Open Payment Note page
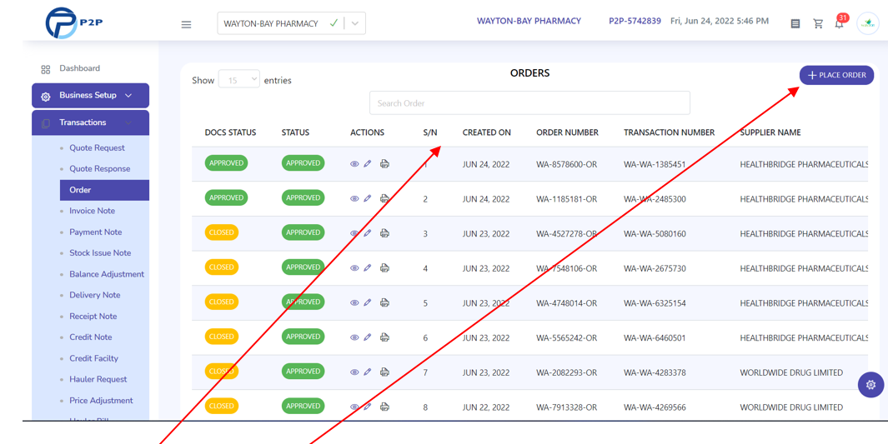The height and width of the screenshot is (444, 888). point(96,232)
